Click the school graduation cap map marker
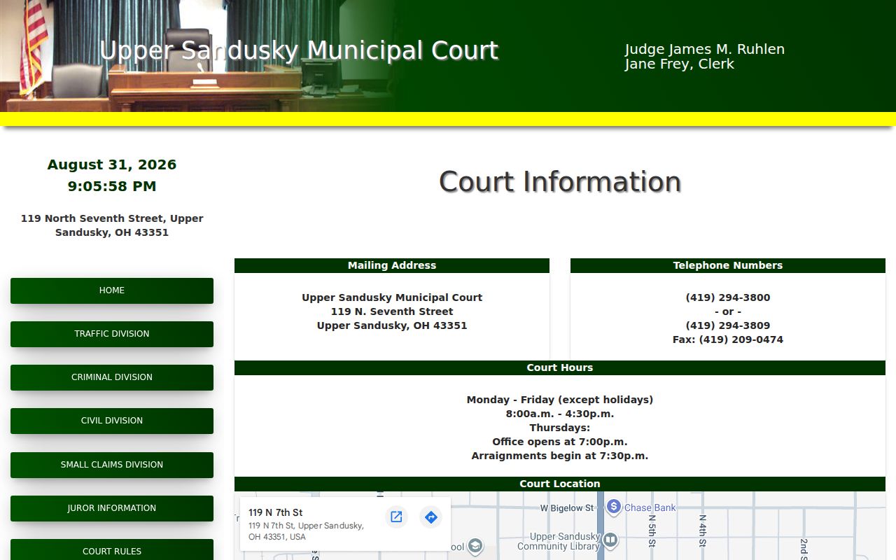 coord(475,546)
